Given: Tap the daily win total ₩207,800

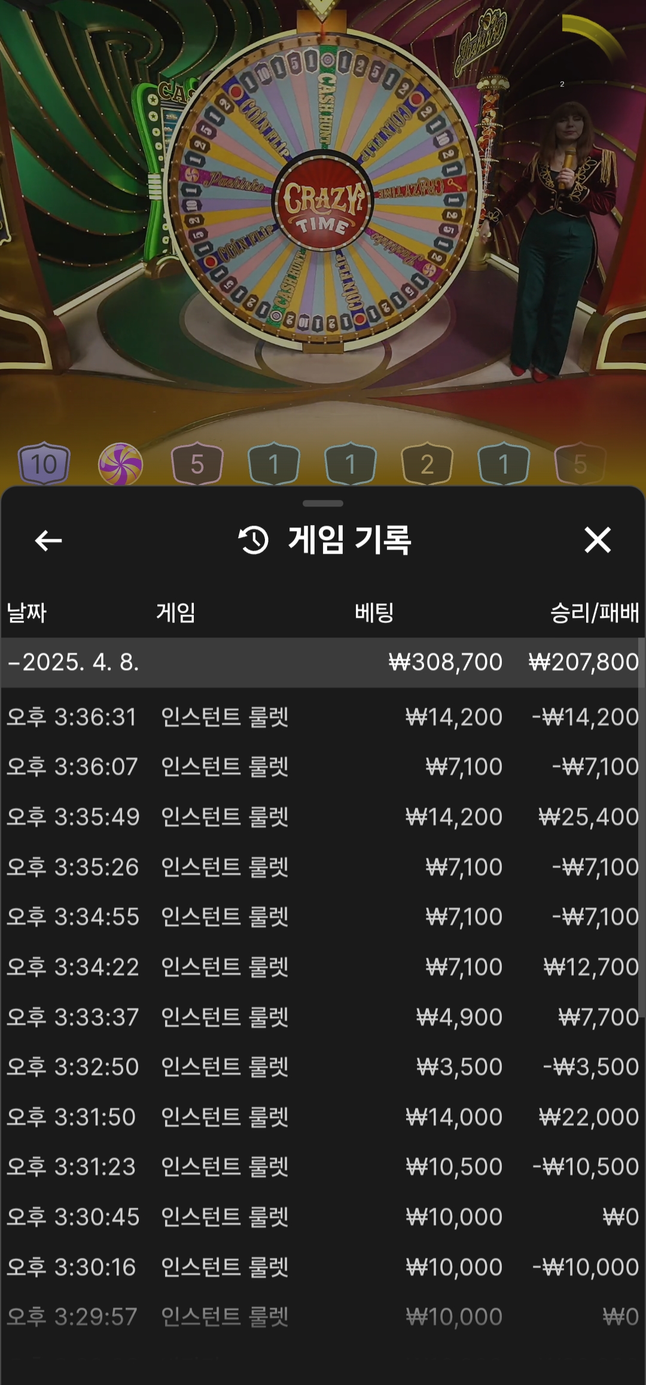Looking at the screenshot, I should click(x=584, y=663).
